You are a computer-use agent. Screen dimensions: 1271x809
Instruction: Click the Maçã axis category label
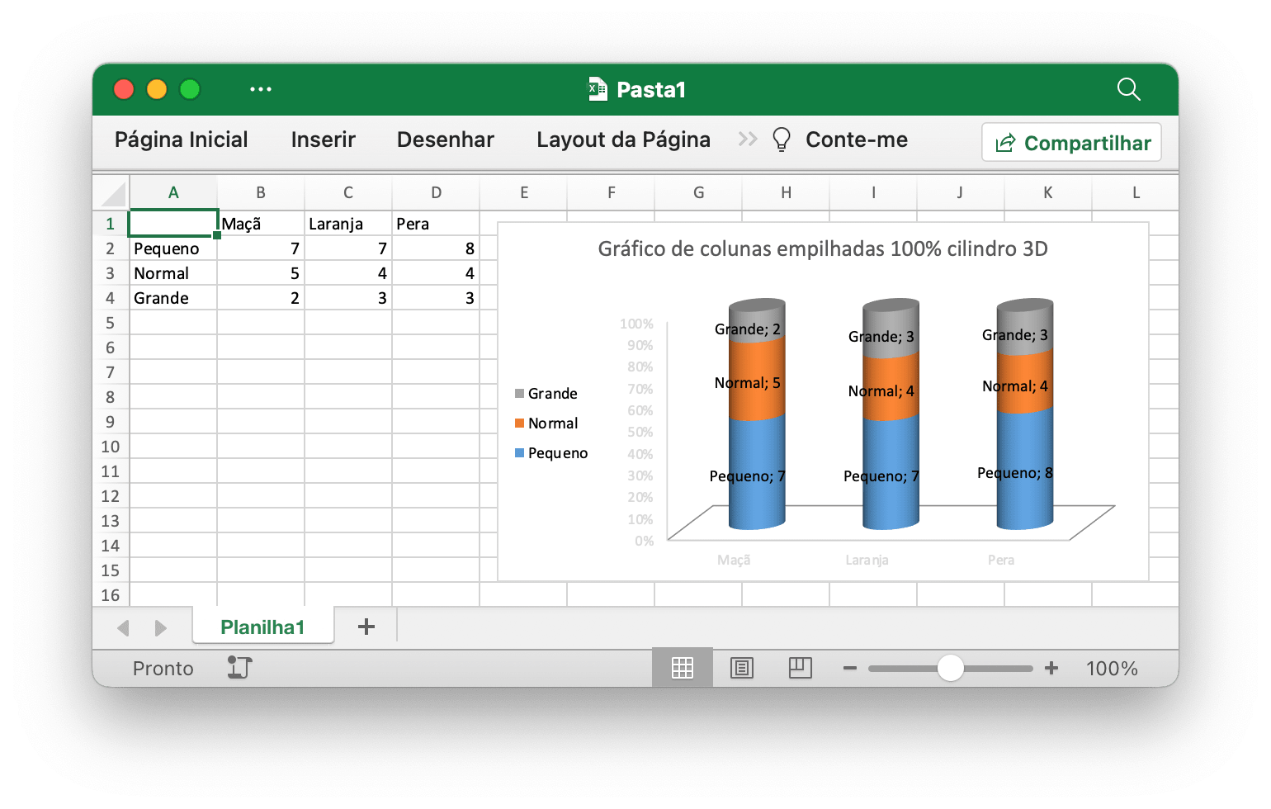point(734,560)
